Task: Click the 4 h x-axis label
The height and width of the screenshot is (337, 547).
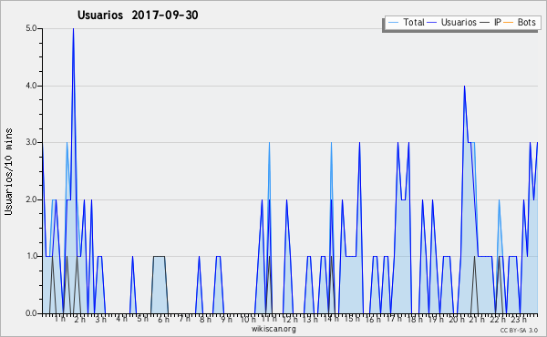Action: (122, 319)
